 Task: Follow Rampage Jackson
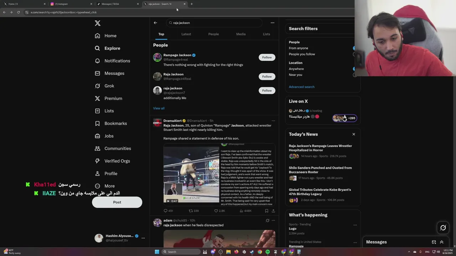pos(267,57)
